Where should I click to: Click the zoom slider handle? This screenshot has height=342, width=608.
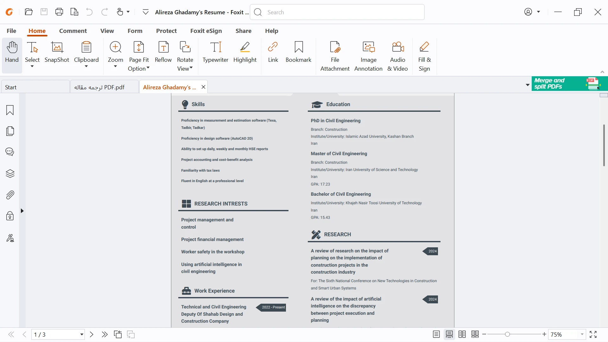[507, 334]
